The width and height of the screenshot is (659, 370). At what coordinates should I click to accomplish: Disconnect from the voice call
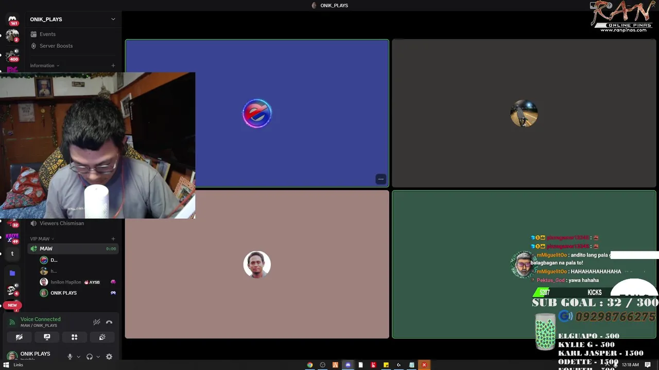[x=109, y=322]
